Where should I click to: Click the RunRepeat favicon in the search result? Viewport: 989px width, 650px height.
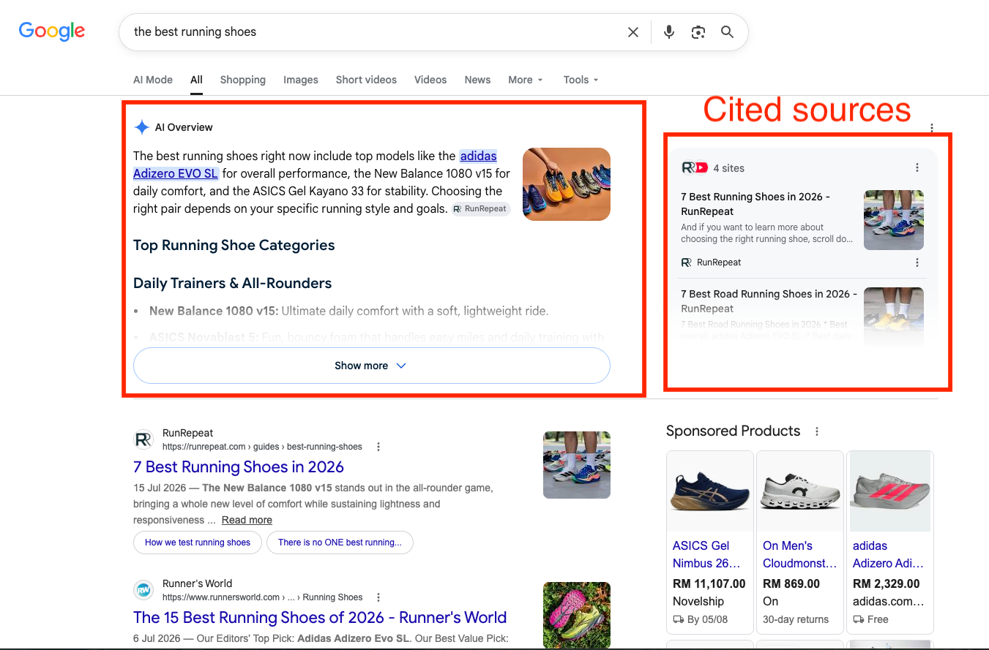tap(143, 439)
